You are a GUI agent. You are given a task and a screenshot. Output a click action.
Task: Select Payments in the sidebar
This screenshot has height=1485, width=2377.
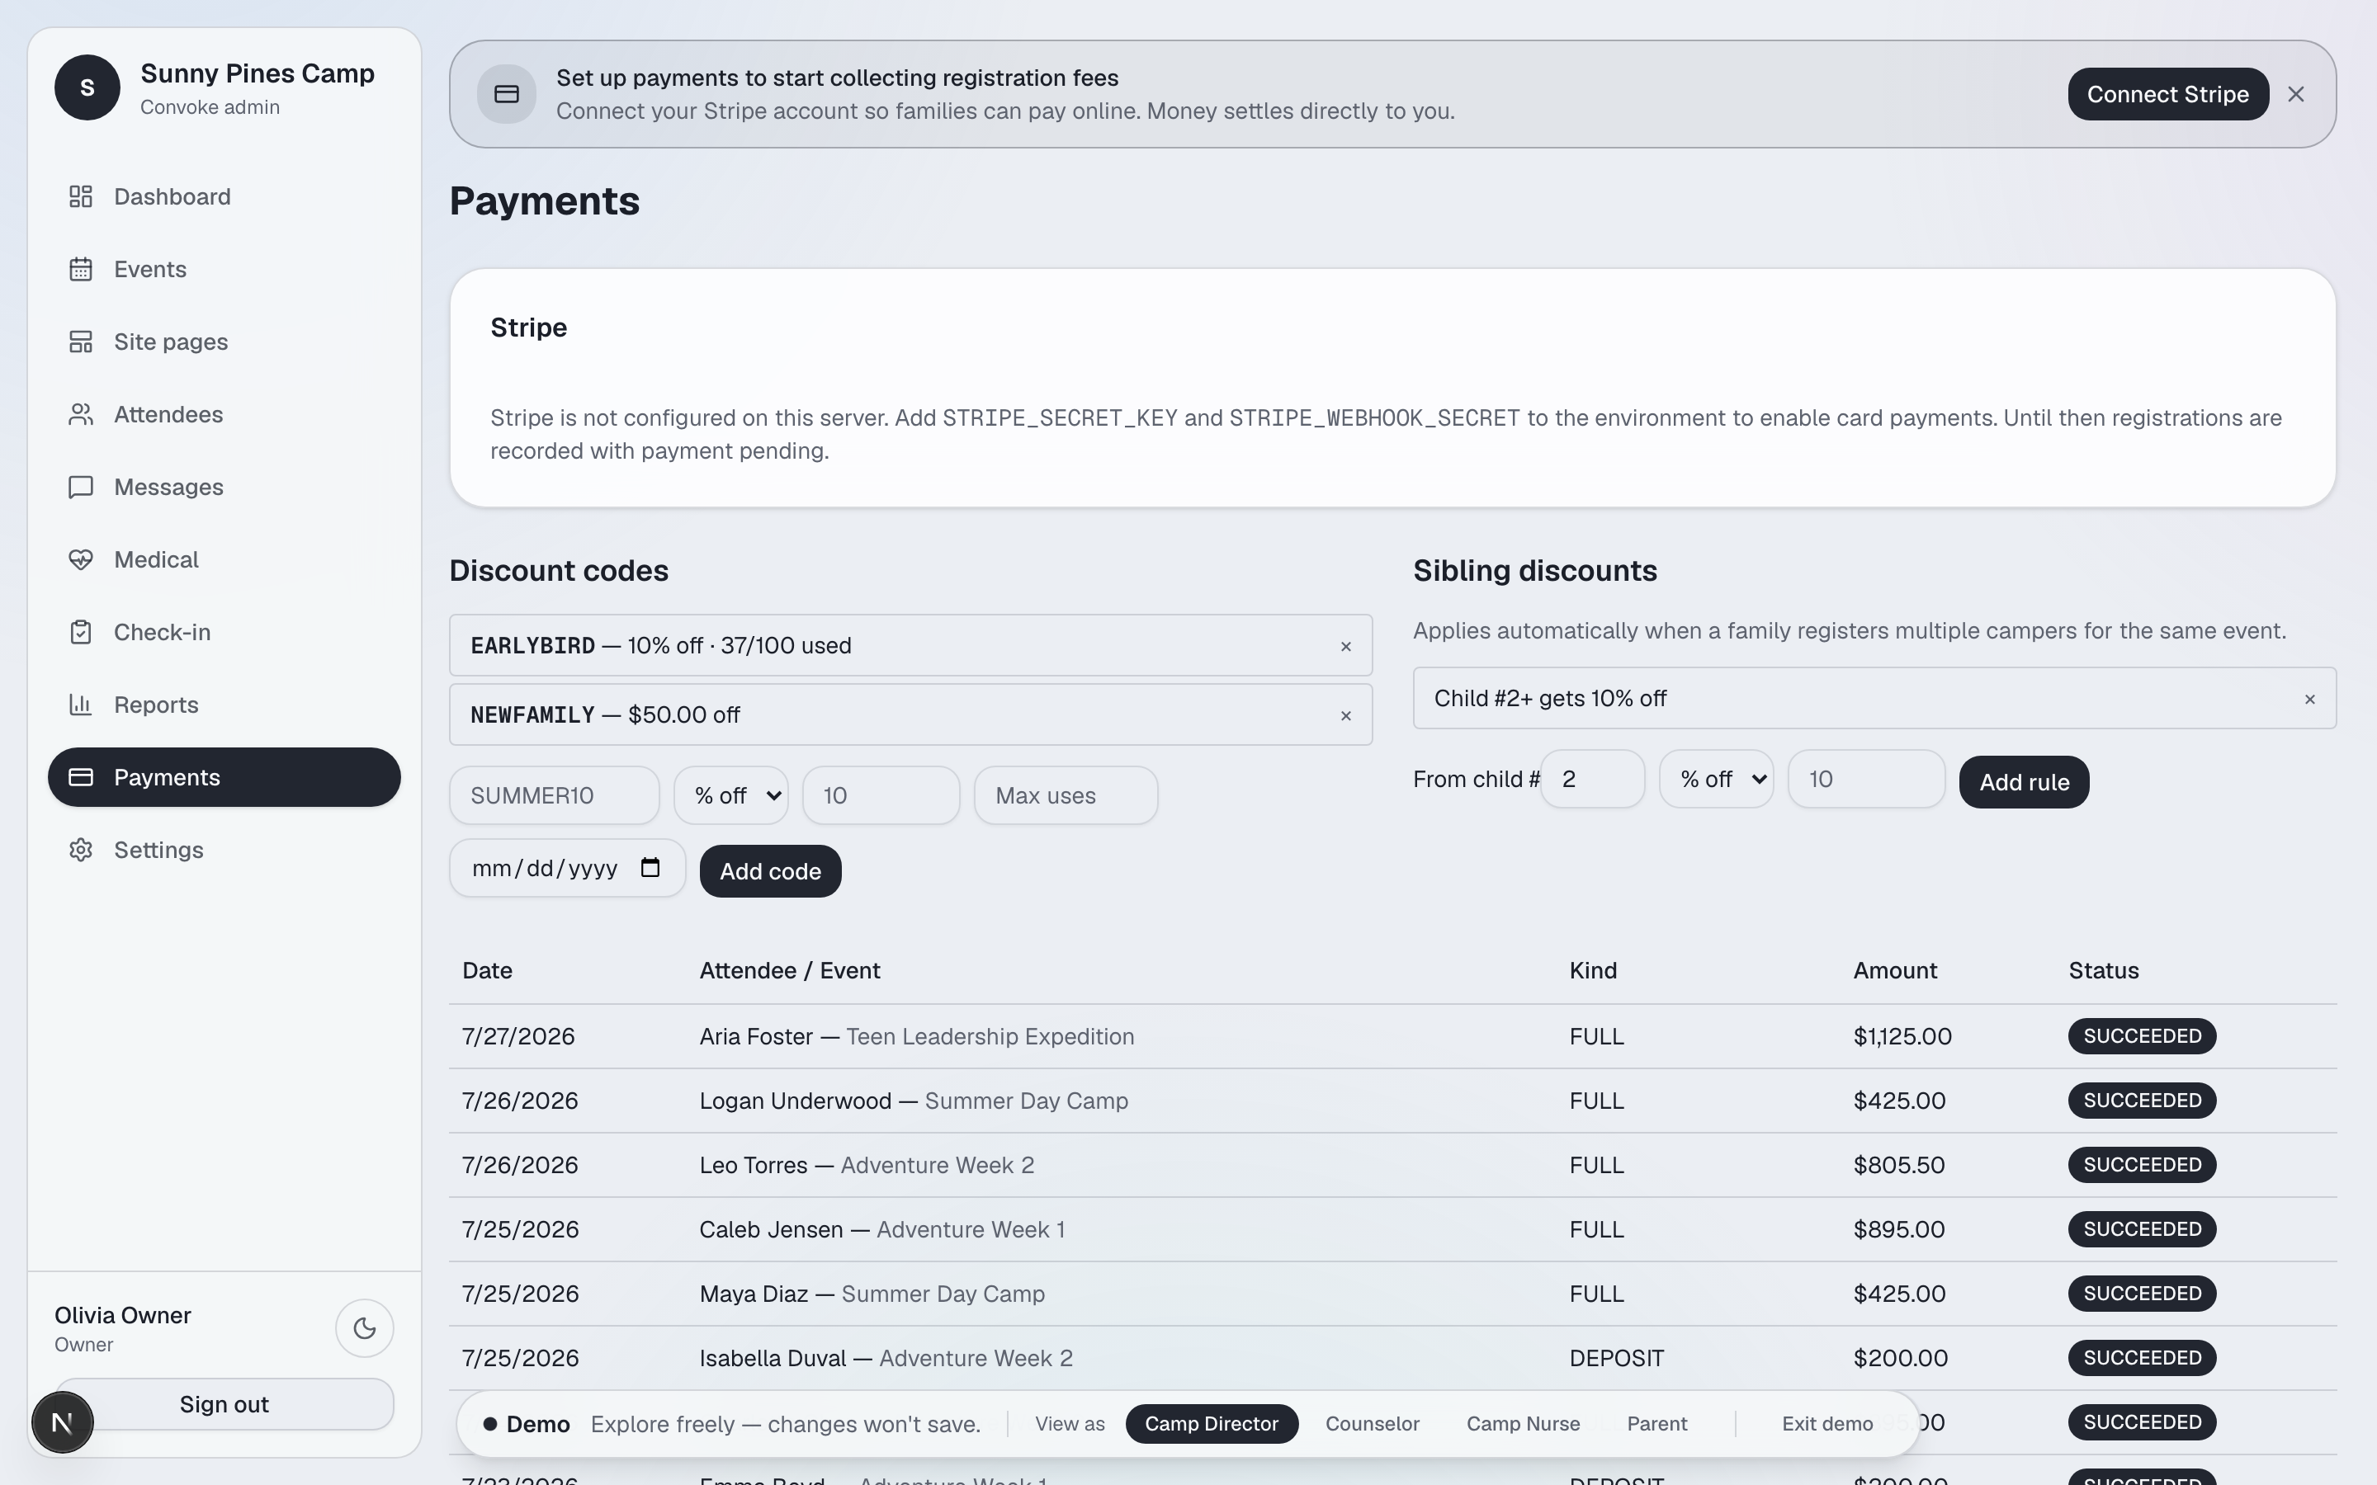(x=224, y=777)
